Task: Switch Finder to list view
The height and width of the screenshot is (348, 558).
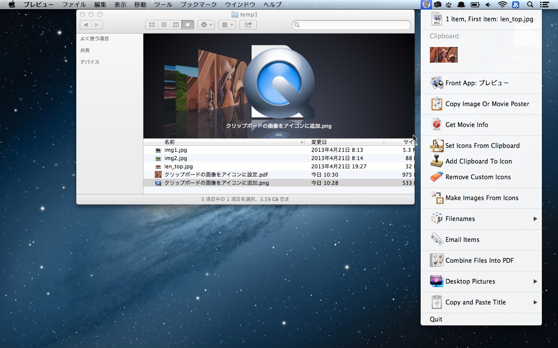Action: pyautogui.click(x=164, y=25)
